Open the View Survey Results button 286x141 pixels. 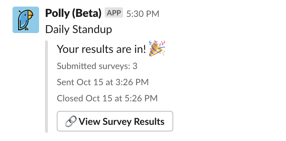(115, 121)
